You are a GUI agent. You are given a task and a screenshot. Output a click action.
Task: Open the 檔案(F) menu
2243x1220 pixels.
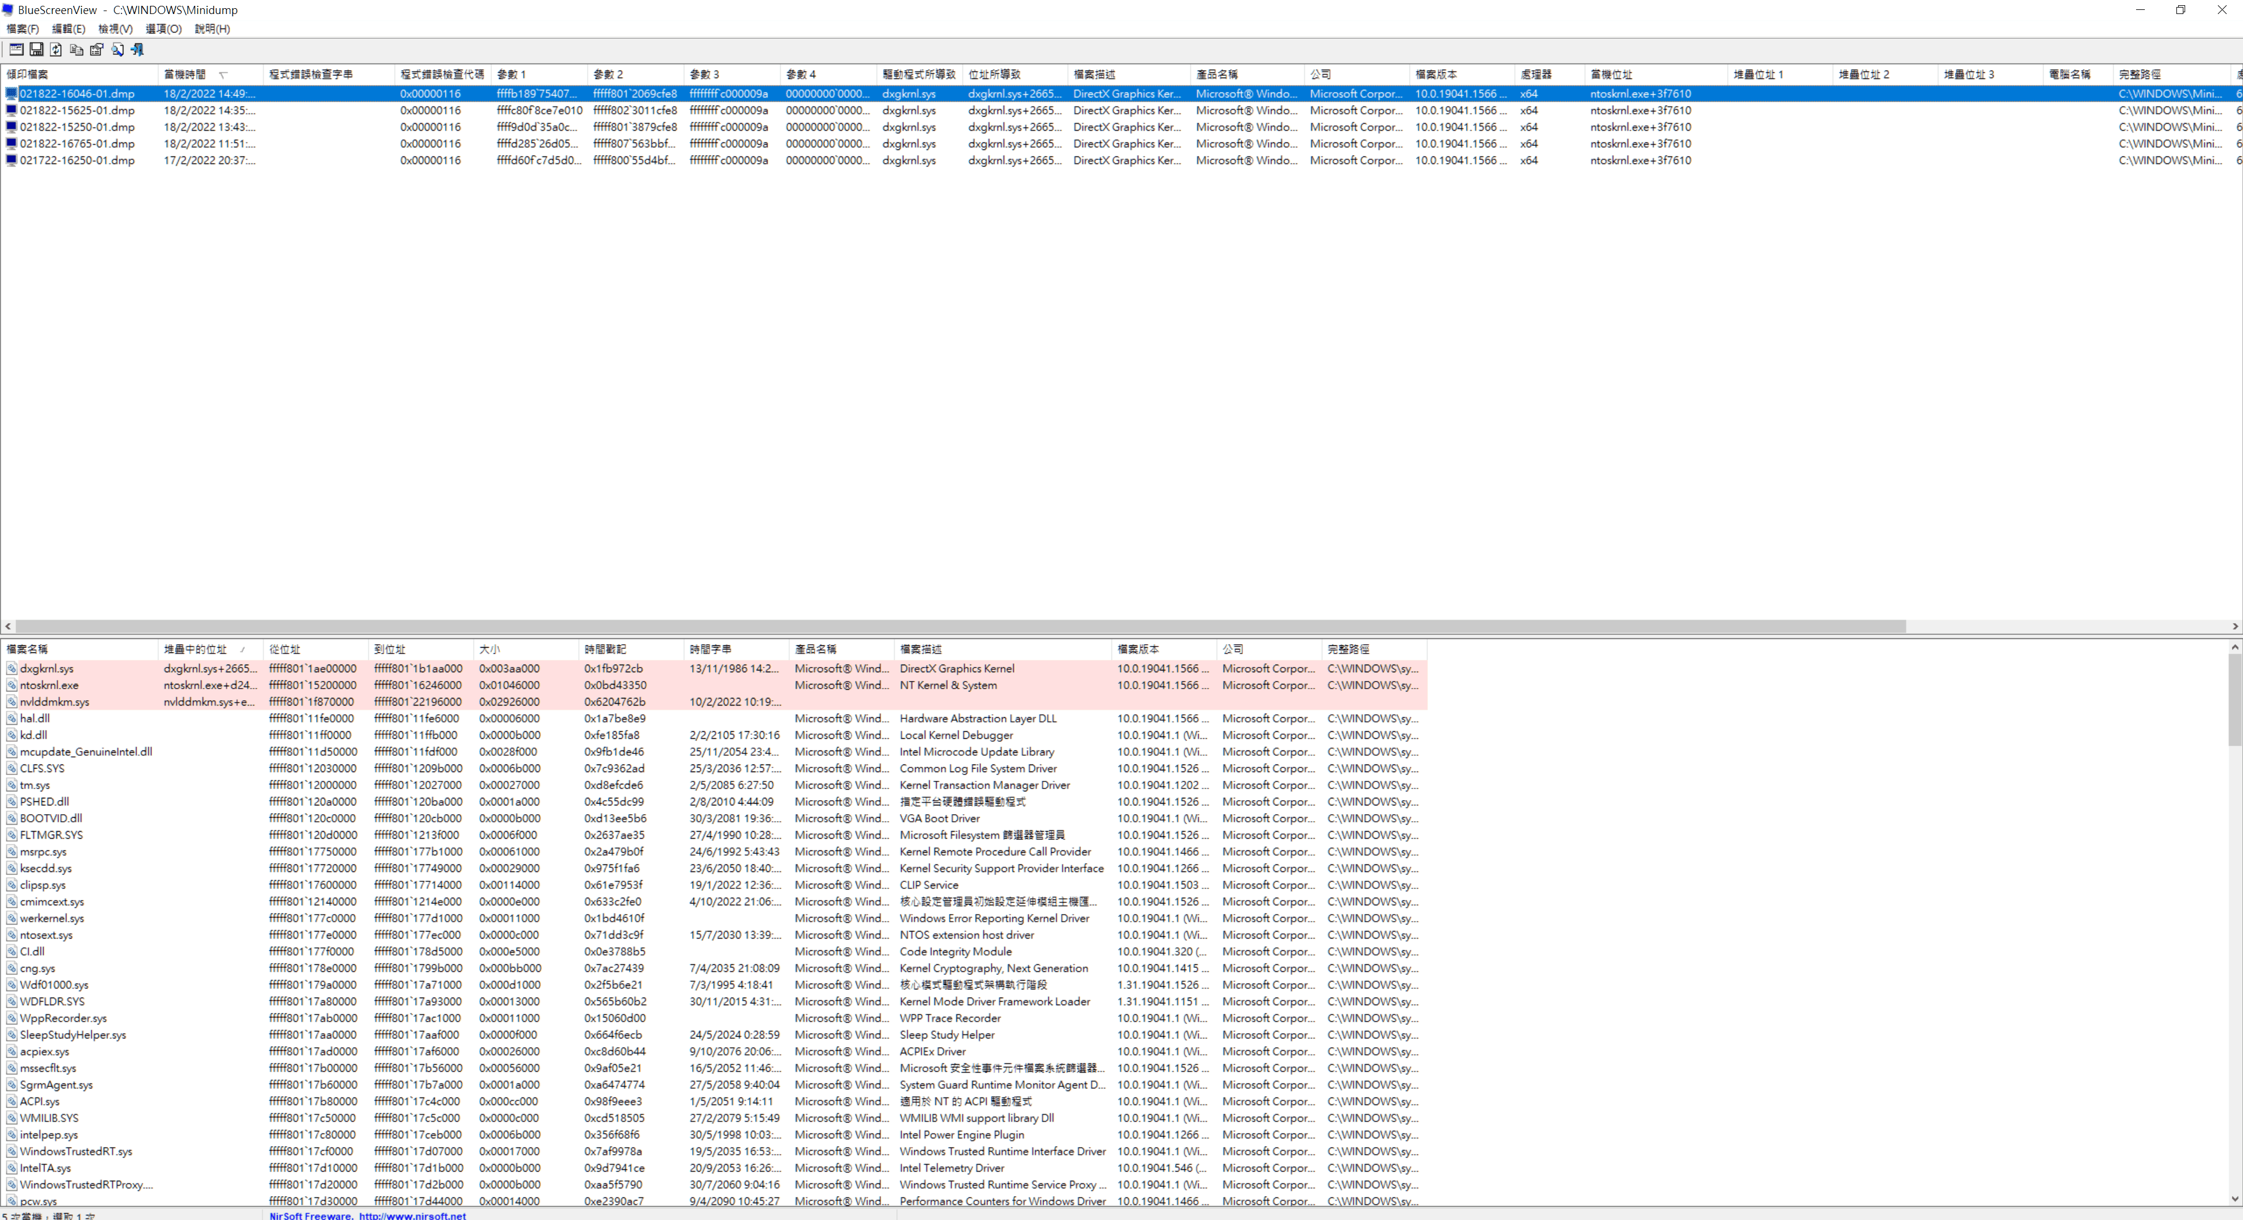click(23, 29)
